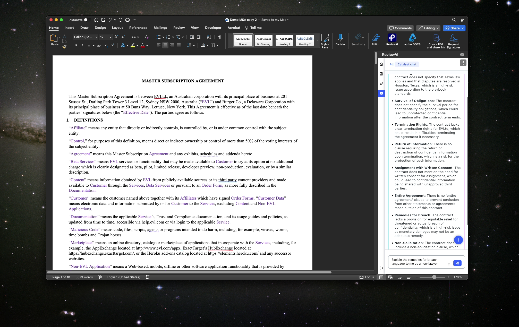Send the Catalyst chat message
Image resolution: width=519 pixels, height=327 pixels.
point(457,263)
